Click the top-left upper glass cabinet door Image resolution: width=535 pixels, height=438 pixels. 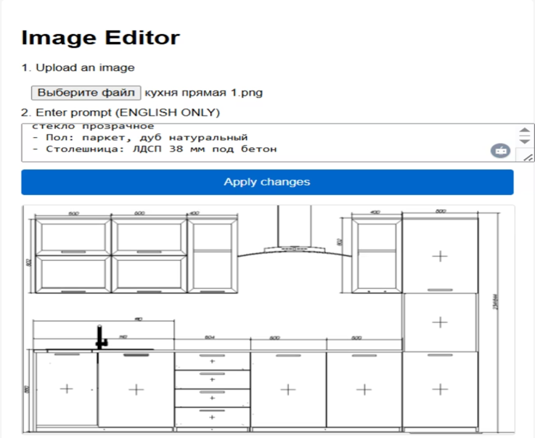[x=73, y=237]
